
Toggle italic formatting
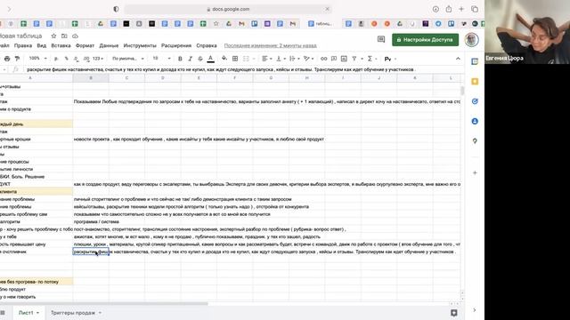(x=190, y=59)
